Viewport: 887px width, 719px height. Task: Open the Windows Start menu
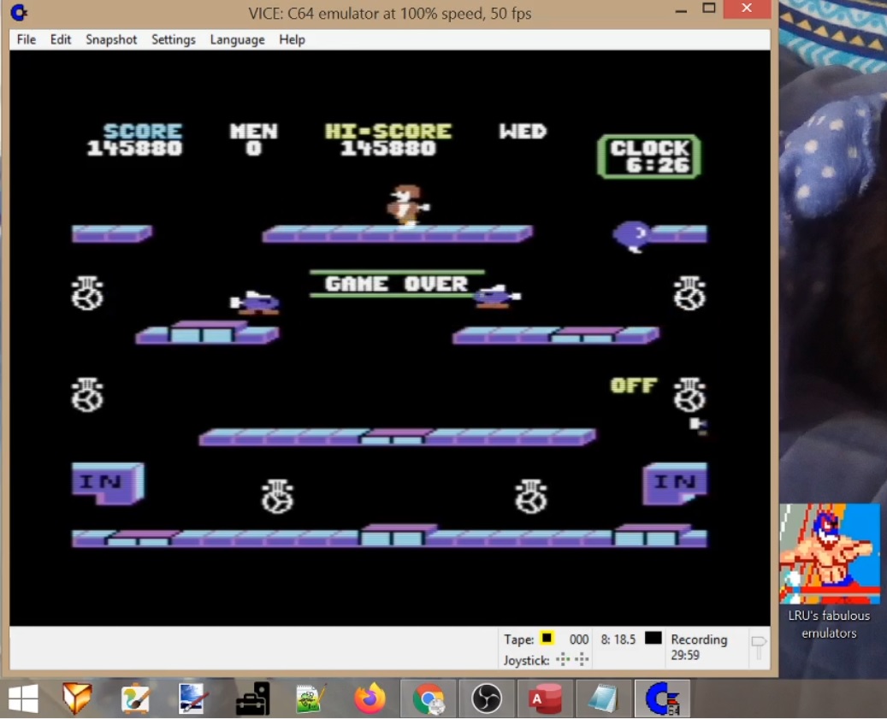pos(23,699)
